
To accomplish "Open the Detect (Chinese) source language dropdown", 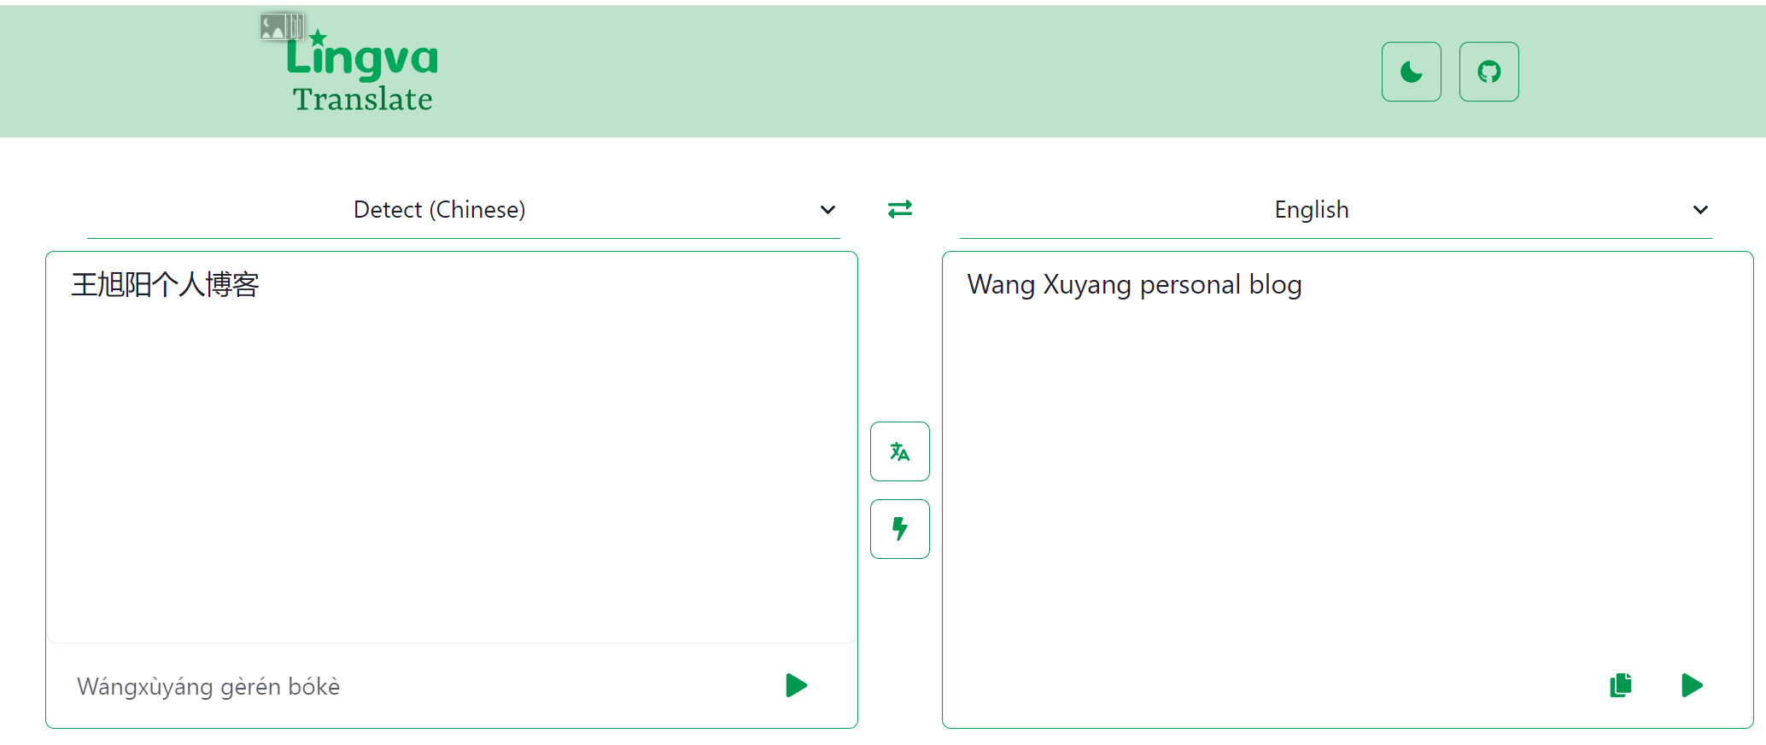I will click(440, 210).
